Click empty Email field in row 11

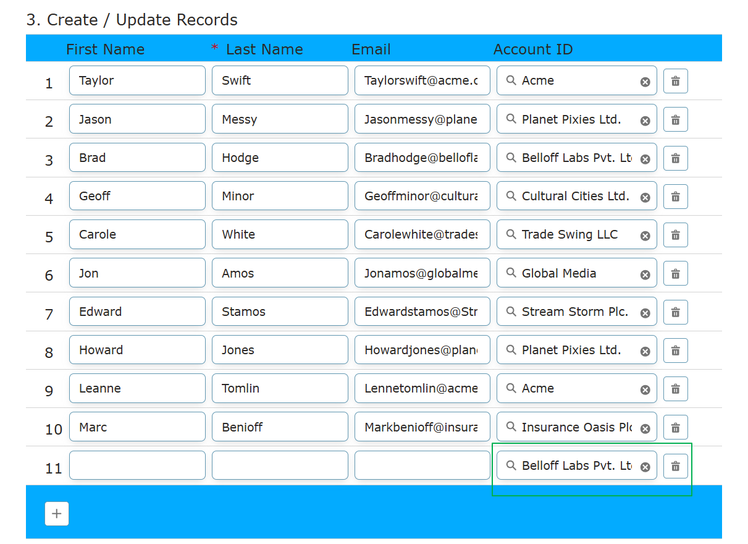422,465
